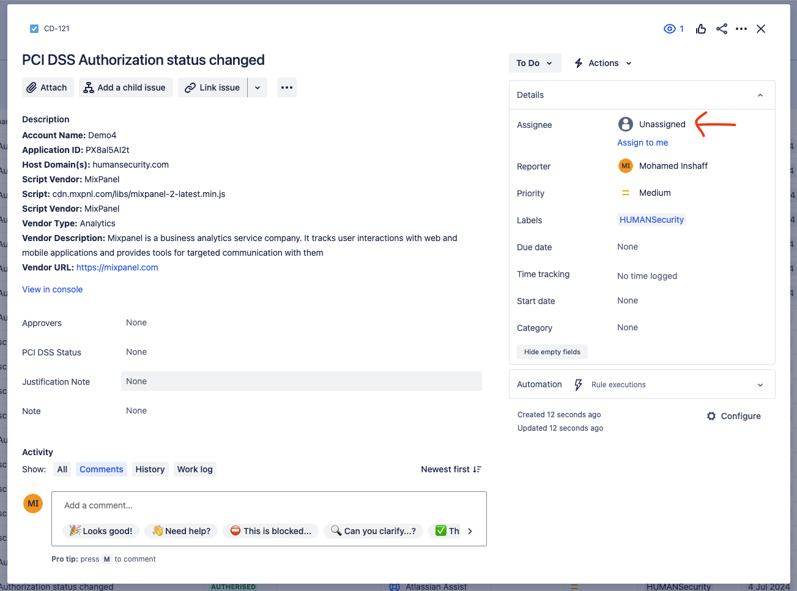The image size is (797, 591).
Task: Click the task issue type icon beside CD-121
Action: pos(34,29)
